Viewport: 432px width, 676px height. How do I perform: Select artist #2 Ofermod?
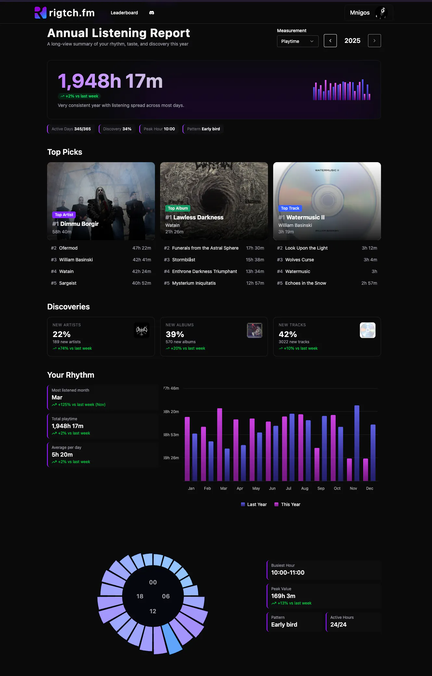click(101, 248)
